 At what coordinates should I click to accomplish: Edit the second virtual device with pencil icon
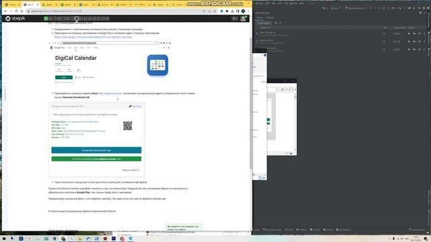click(x=420, y=42)
